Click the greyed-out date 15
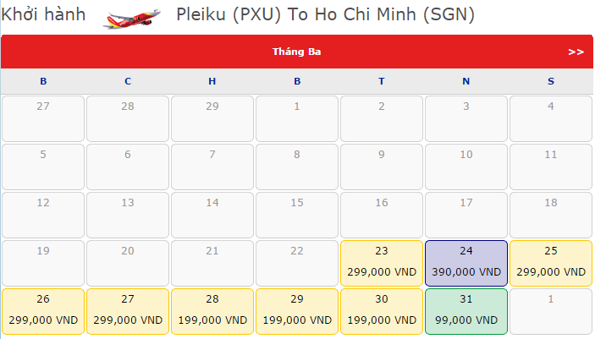The width and height of the screenshot is (595, 339). [297, 215]
